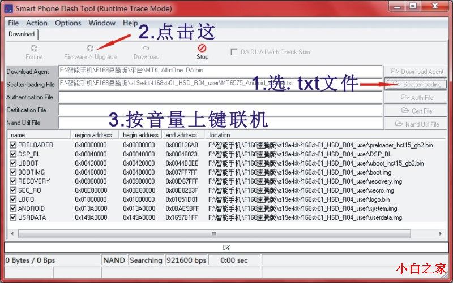Uncheck the PRELOADER partition checkbox
This screenshot has height=283, width=453.
pyautogui.click(x=13, y=145)
